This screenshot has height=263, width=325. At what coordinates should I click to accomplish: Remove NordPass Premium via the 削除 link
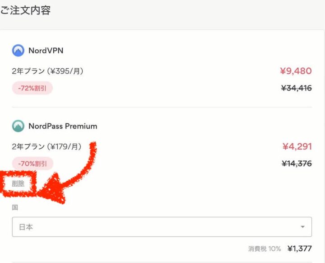[18, 183]
